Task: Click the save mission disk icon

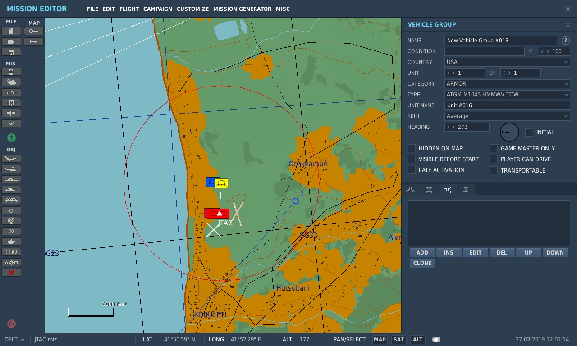Action: (11, 52)
